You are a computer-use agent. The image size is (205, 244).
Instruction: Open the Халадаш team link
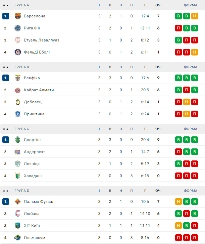33,176
